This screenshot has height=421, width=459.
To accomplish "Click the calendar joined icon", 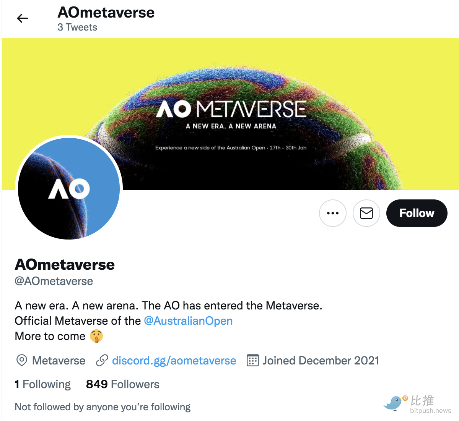I will tap(253, 360).
